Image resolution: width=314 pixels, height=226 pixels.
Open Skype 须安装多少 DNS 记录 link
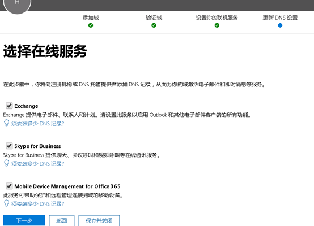click(x=37, y=164)
